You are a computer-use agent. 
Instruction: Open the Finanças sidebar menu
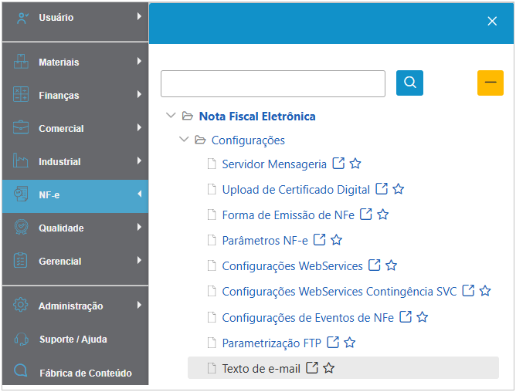(x=59, y=95)
